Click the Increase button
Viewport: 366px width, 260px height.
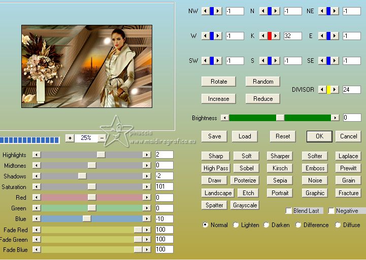(x=219, y=99)
